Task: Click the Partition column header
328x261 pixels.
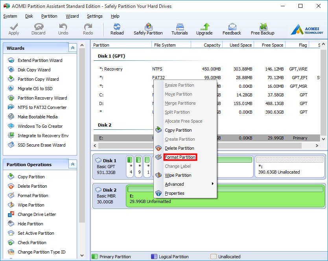Action: pyautogui.click(x=121, y=45)
